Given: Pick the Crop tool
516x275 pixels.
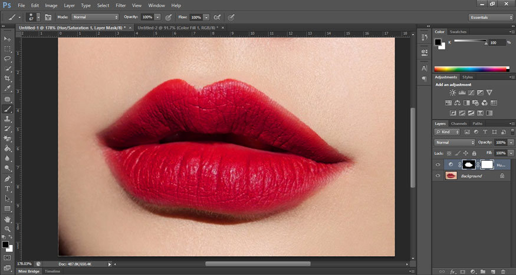Looking at the screenshot, I should click(8, 79).
